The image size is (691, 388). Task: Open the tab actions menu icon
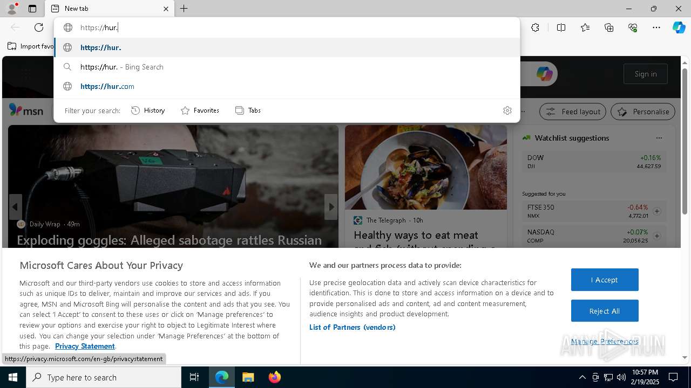pyautogui.click(x=32, y=9)
